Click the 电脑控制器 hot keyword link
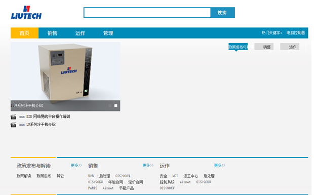314x195 pixels. coord(296,32)
